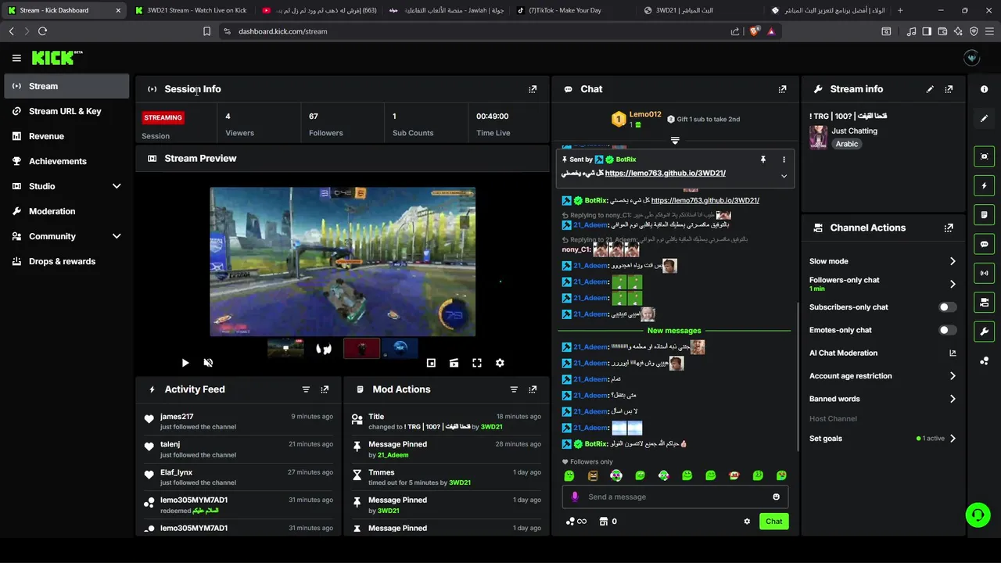
Task: Toggle the Session Info widget in the right rail
Action: click(x=984, y=273)
